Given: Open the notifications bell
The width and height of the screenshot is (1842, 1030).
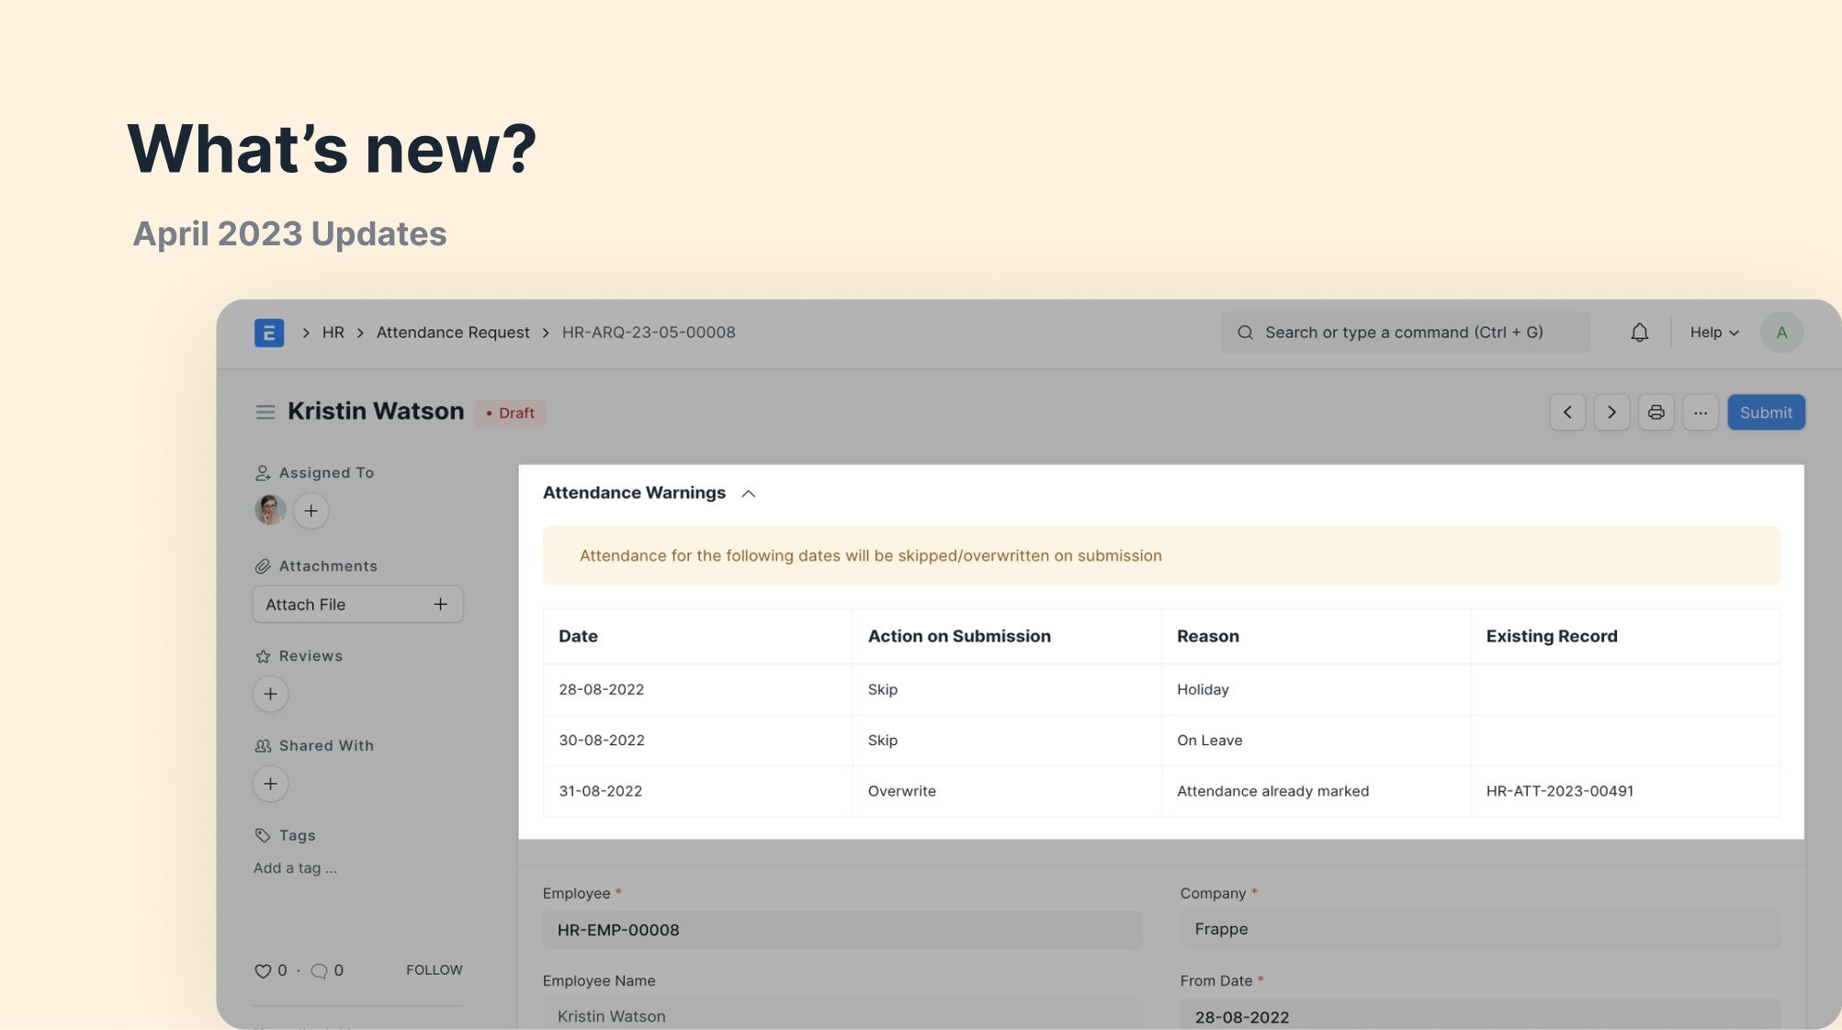Looking at the screenshot, I should tap(1639, 332).
